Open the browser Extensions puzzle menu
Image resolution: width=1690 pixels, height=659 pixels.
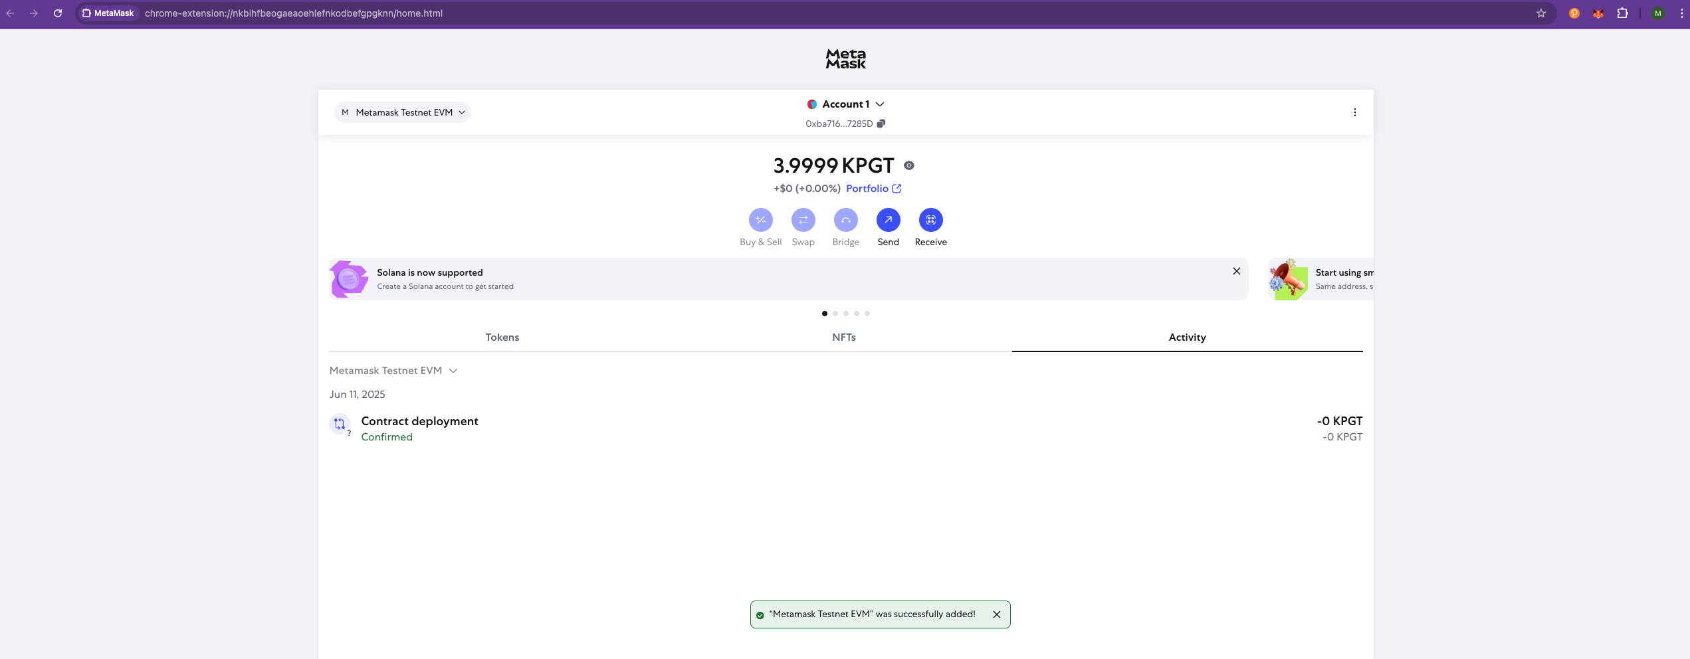pos(1622,13)
